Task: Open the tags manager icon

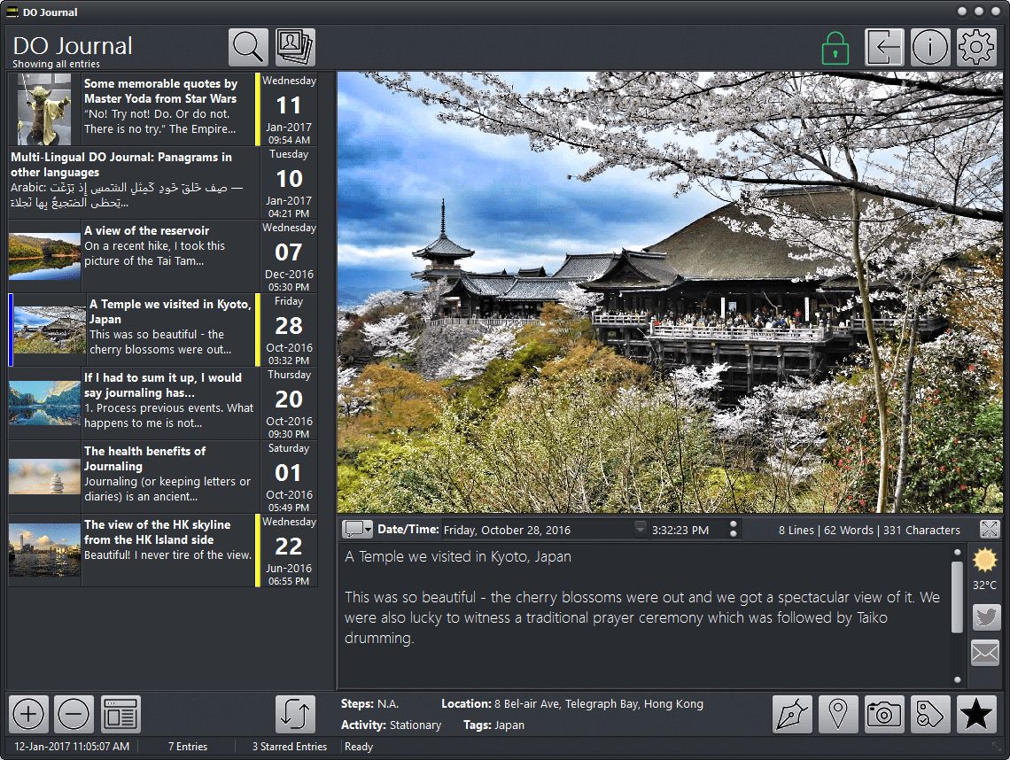Action: [x=930, y=714]
